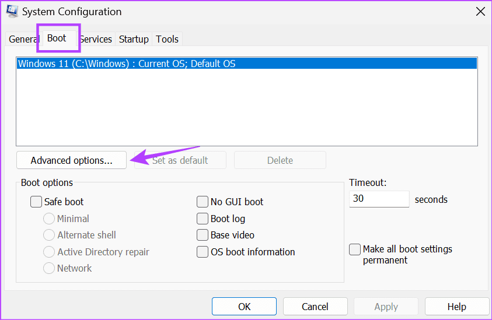The height and width of the screenshot is (320, 492).
Task: Open the Services tab
Action: click(96, 39)
